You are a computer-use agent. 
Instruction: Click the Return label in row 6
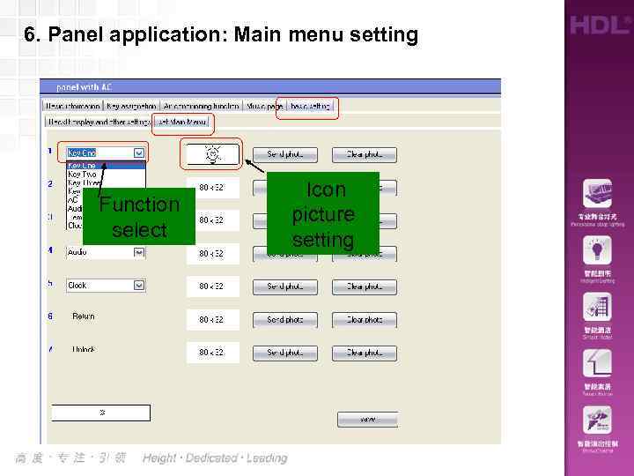(84, 316)
